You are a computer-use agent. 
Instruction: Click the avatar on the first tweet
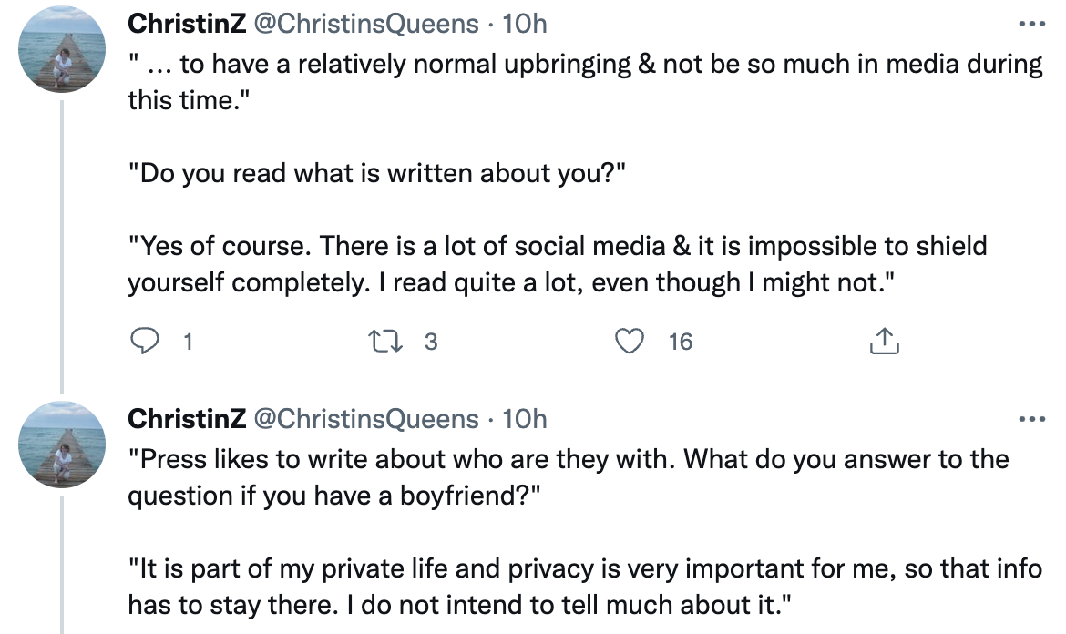pos(62,49)
